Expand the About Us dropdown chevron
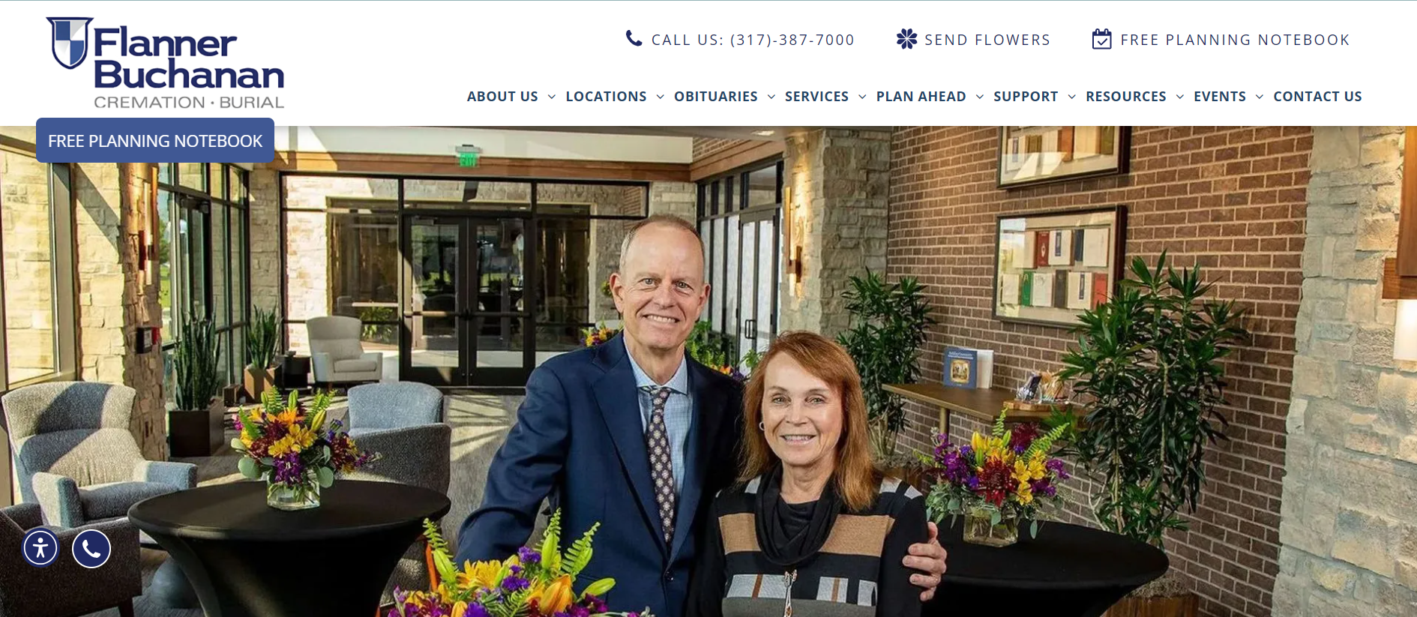1417x617 pixels. (552, 97)
